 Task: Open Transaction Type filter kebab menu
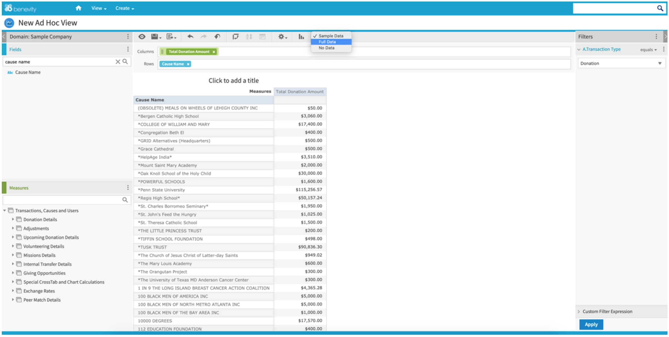click(x=664, y=49)
